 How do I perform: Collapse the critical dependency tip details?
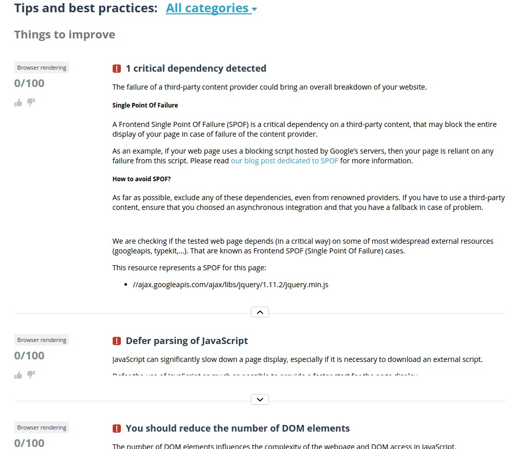260,312
